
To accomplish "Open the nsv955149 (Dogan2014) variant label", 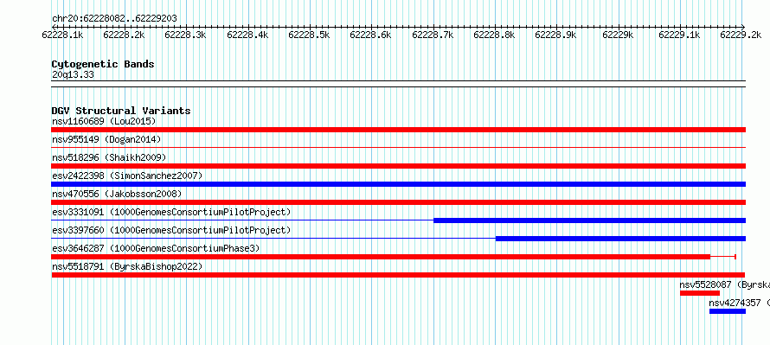I will [106, 139].
